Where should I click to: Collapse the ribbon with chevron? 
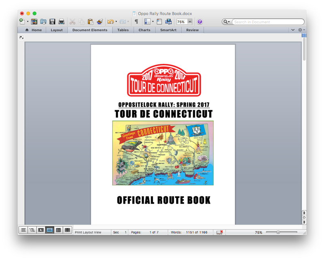coord(293,30)
